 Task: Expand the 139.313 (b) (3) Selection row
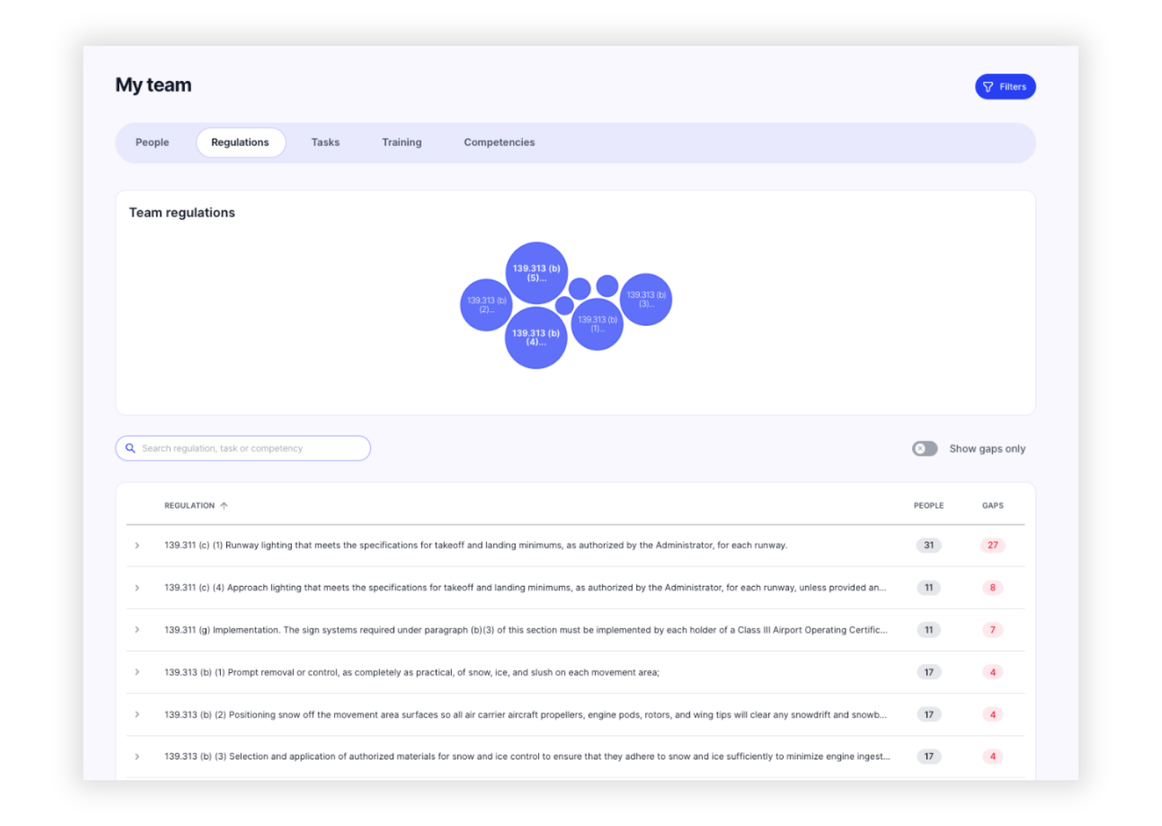click(137, 756)
